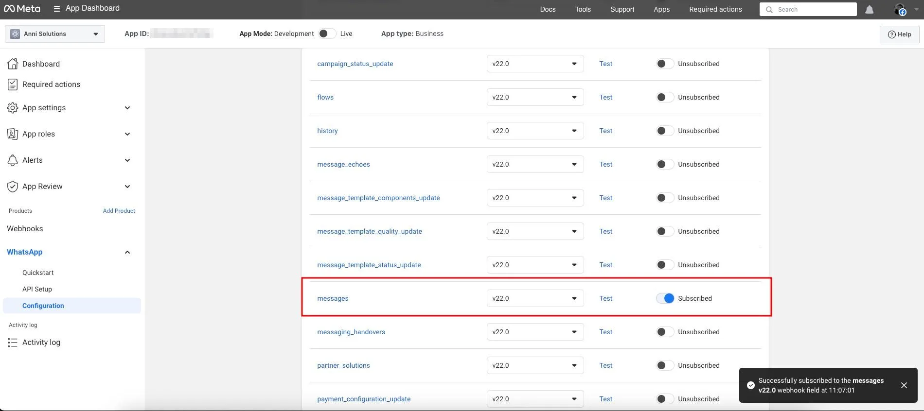Click the Alerts bell icon in sidebar
This screenshot has width=924, height=411.
(x=13, y=160)
